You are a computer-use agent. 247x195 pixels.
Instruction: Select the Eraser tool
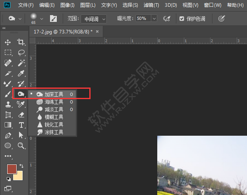21,115
